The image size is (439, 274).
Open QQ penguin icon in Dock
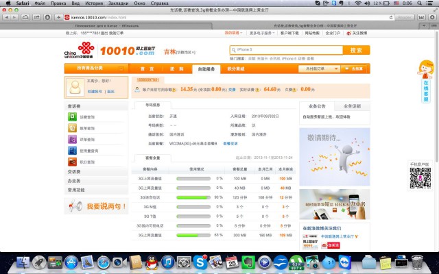[152, 262]
